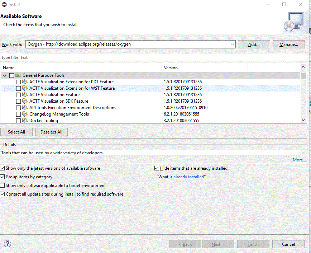Click the Deselect All button
Screen dimensions: 311x253
[51, 132]
